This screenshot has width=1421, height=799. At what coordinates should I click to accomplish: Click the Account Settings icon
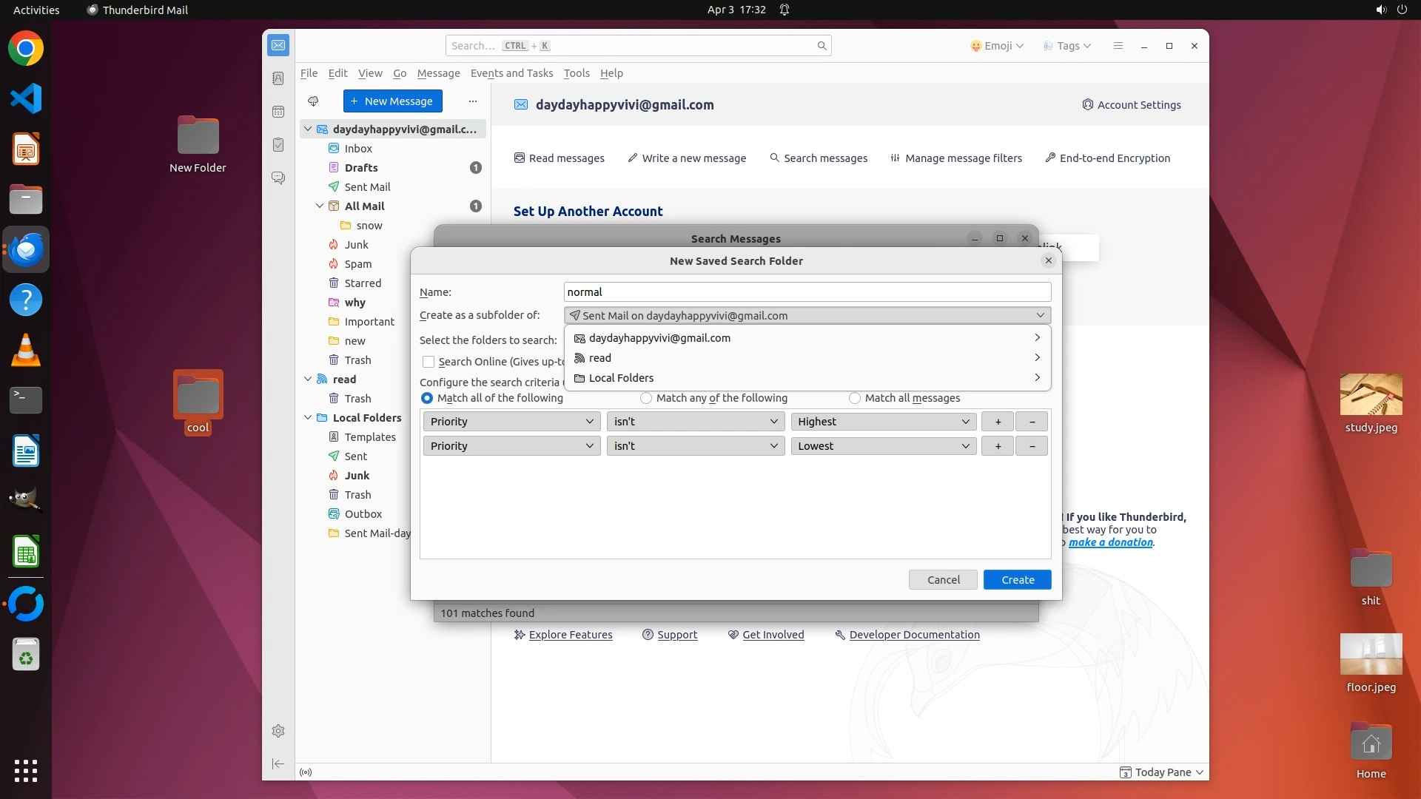click(1087, 105)
